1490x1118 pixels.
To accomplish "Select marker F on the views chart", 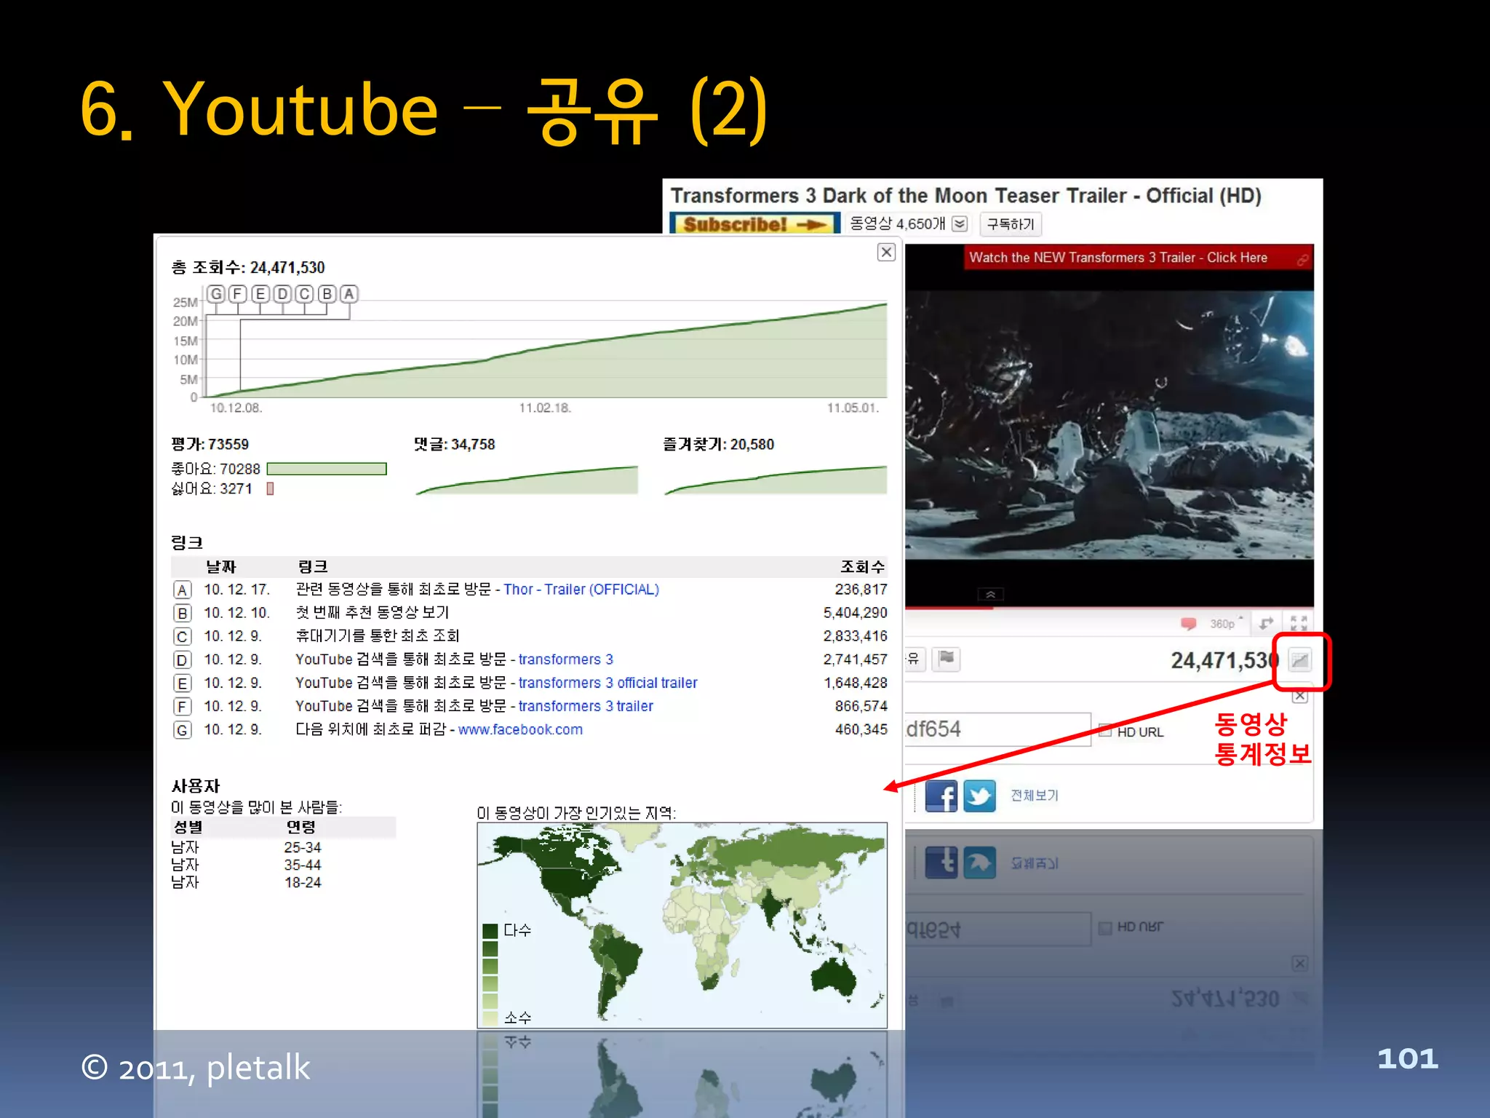I will pos(237,294).
